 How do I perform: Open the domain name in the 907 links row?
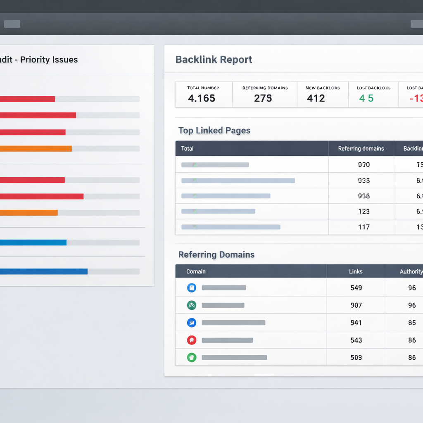click(223, 305)
